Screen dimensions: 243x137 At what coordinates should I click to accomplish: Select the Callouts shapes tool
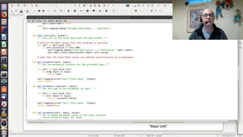click(x=94, y=11)
